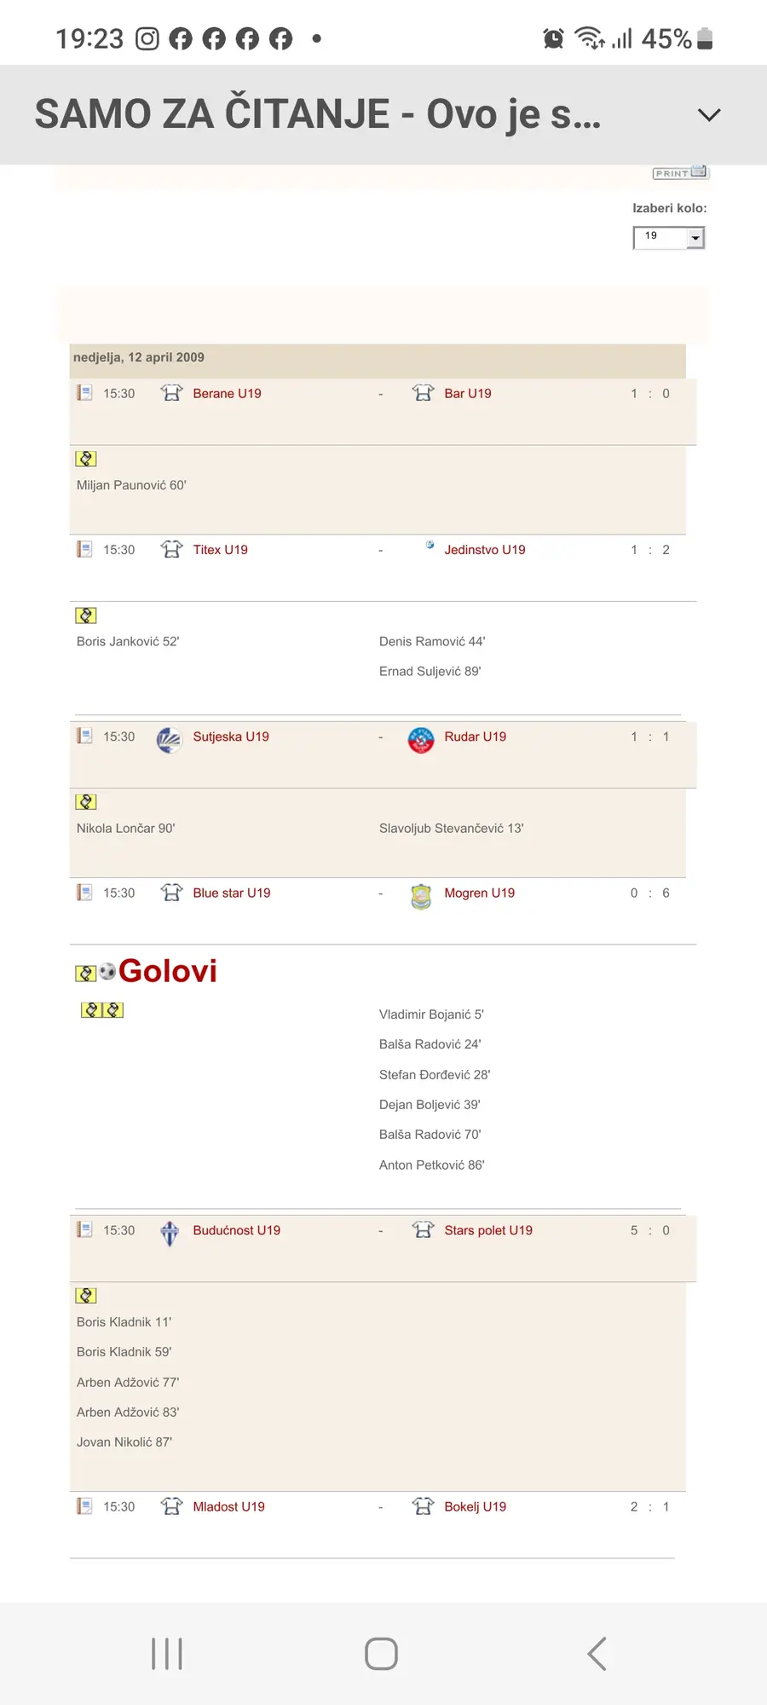The height and width of the screenshot is (1705, 767).
Task: Expand the document title chevron
Action: click(x=709, y=115)
